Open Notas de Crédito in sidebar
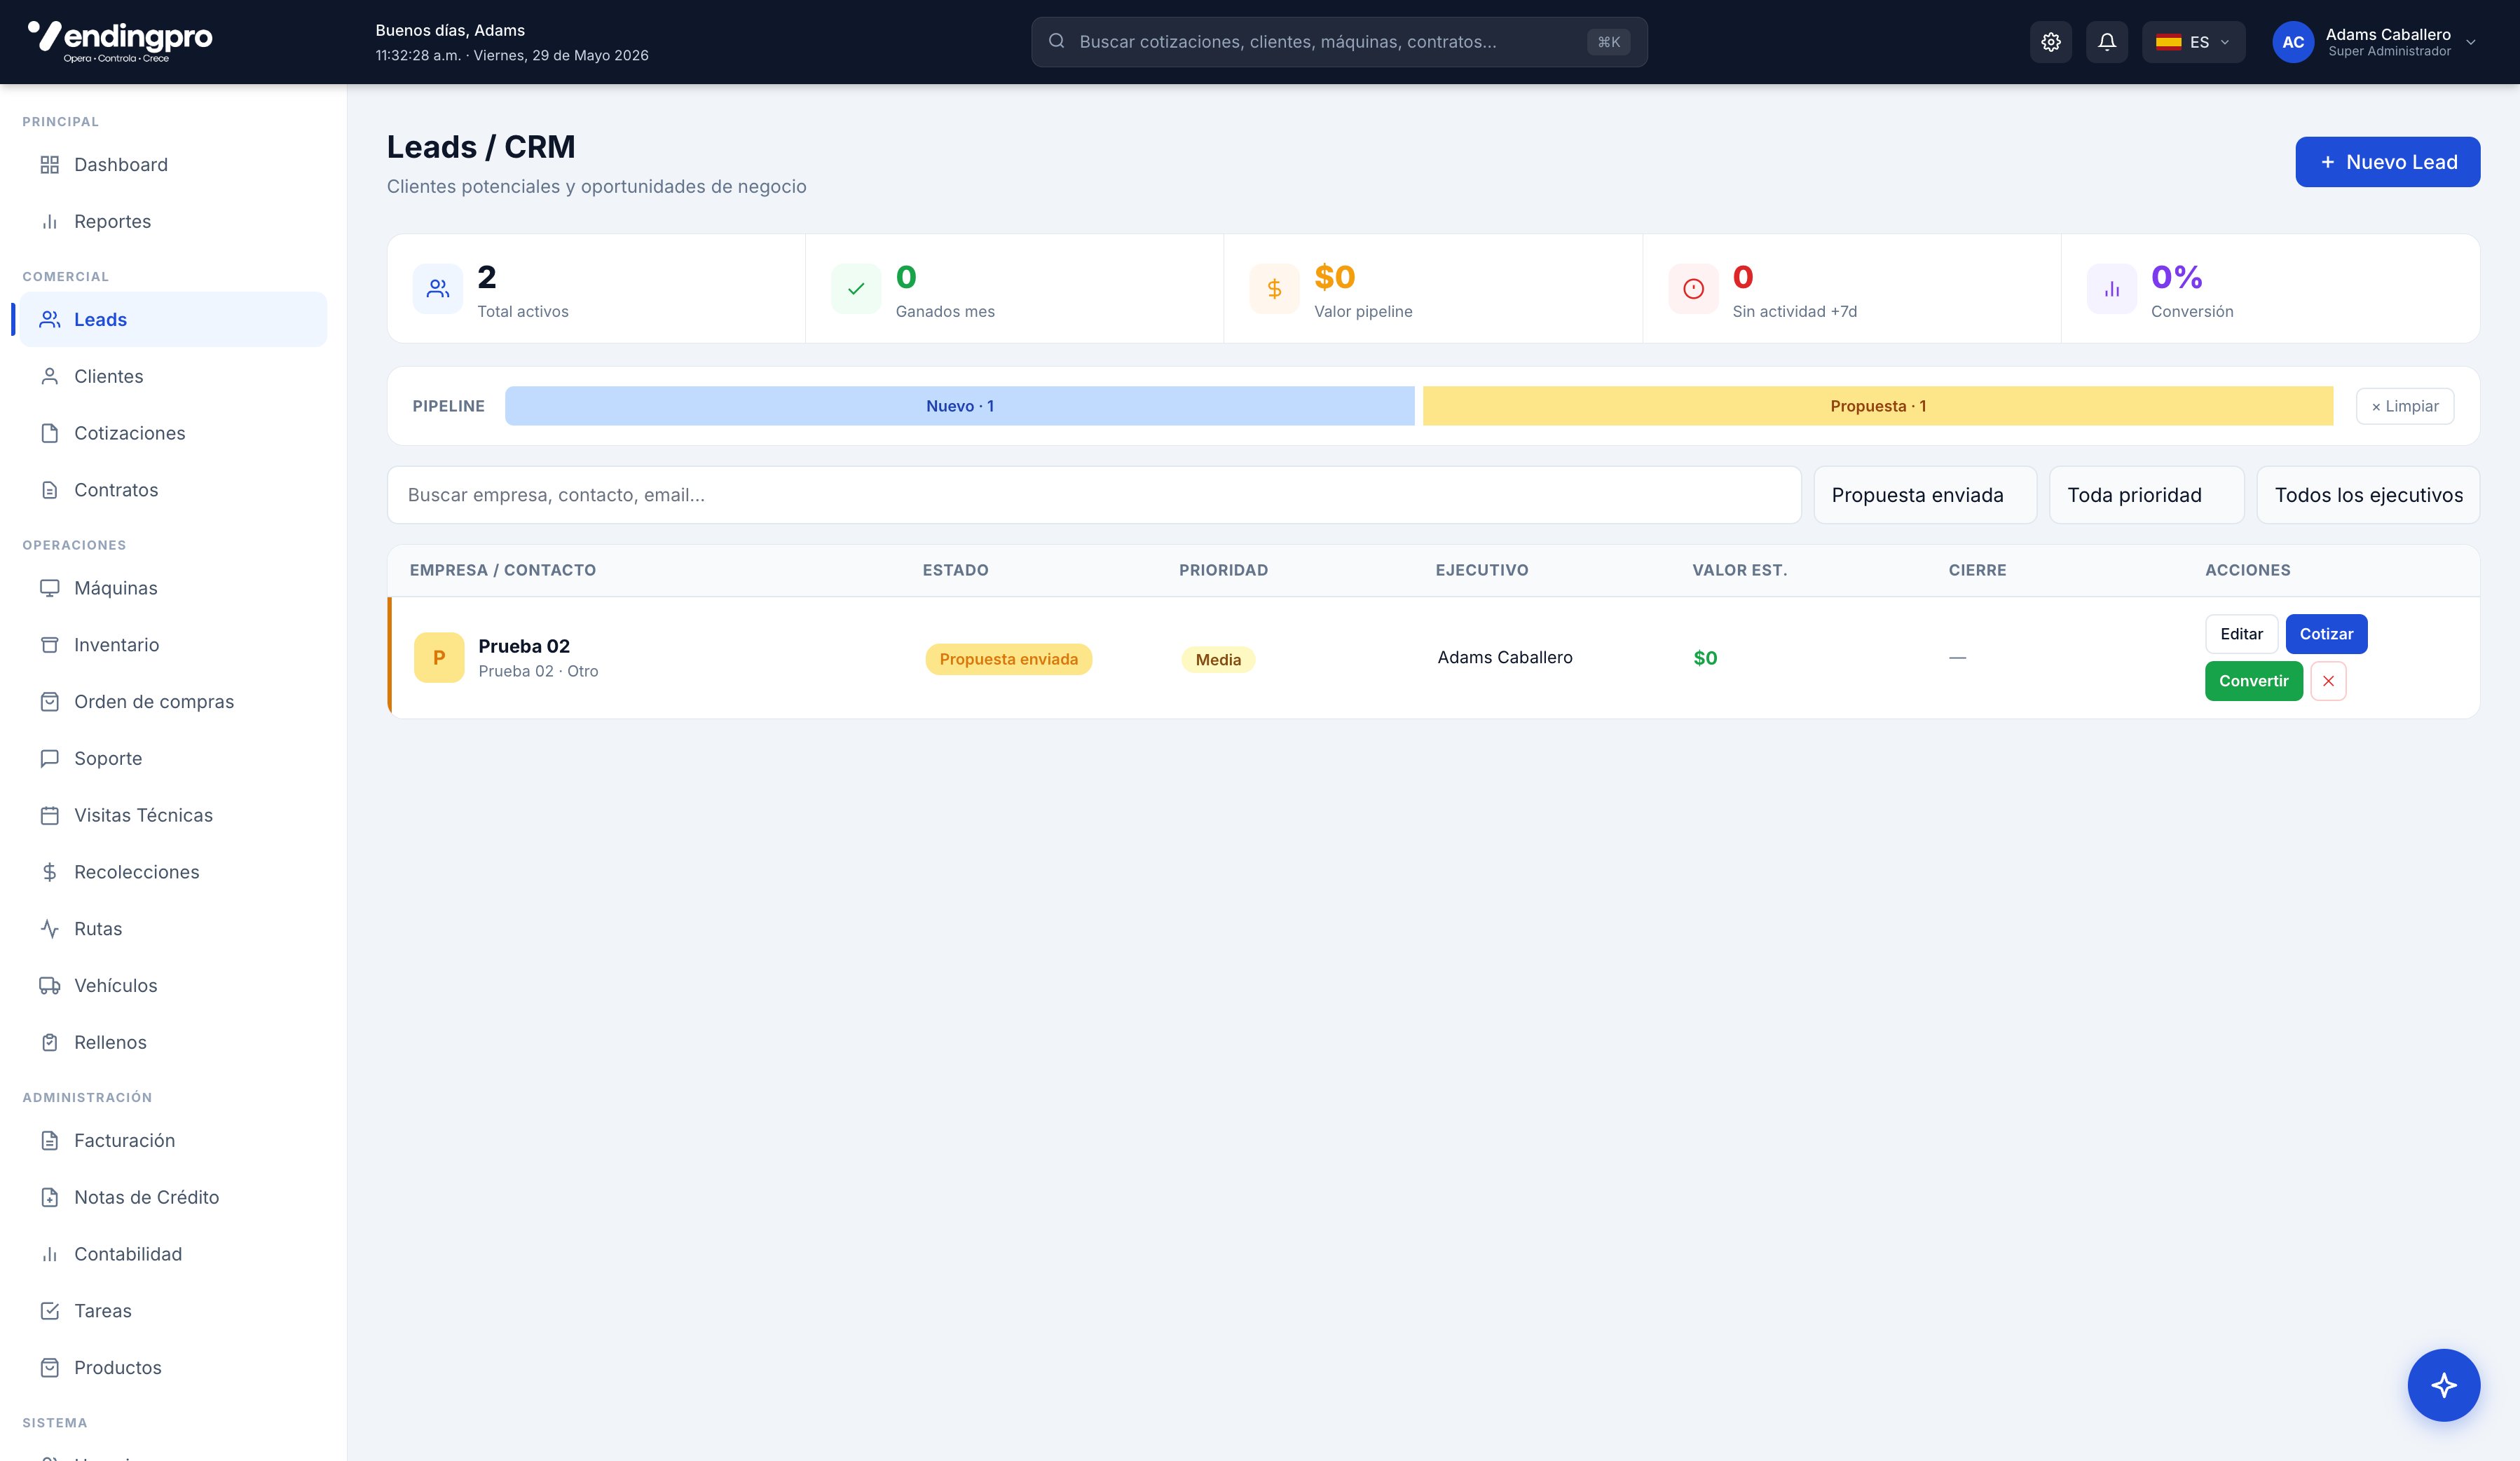2520x1461 pixels. 173,1198
